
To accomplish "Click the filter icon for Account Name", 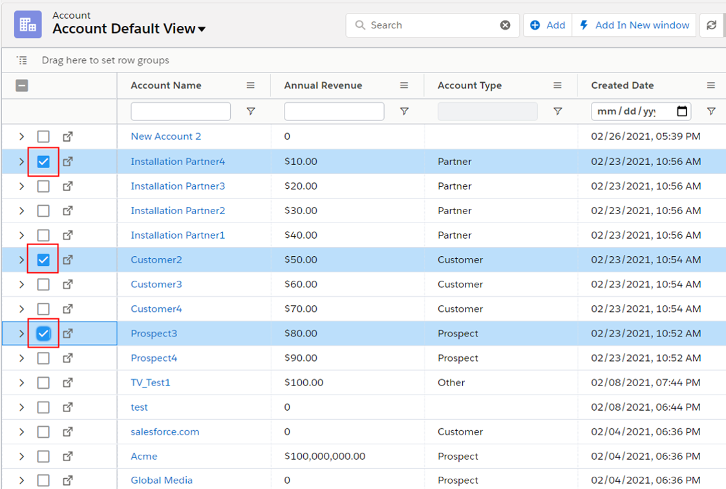I will [x=251, y=111].
